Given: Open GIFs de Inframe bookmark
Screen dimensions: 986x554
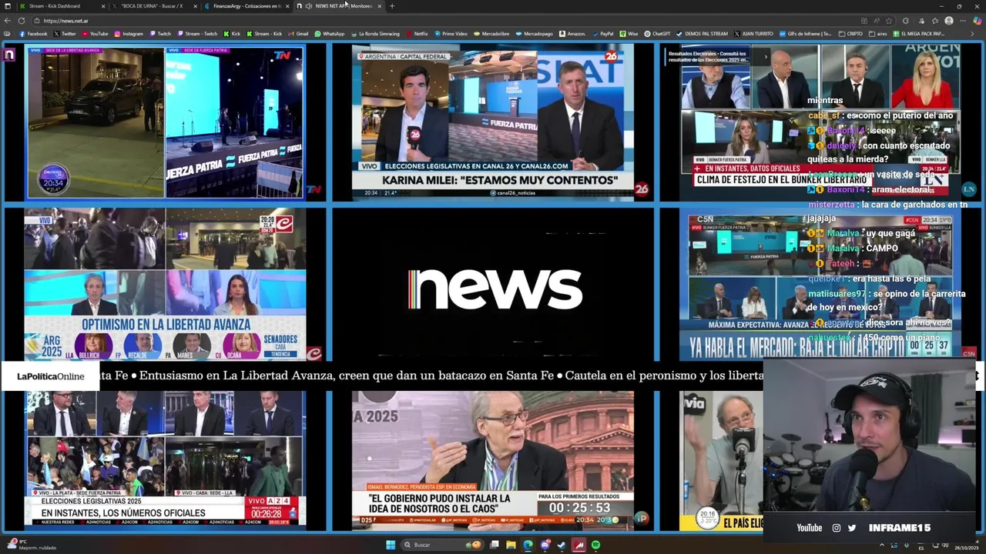Looking at the screenshot, I should pos(806,34).
